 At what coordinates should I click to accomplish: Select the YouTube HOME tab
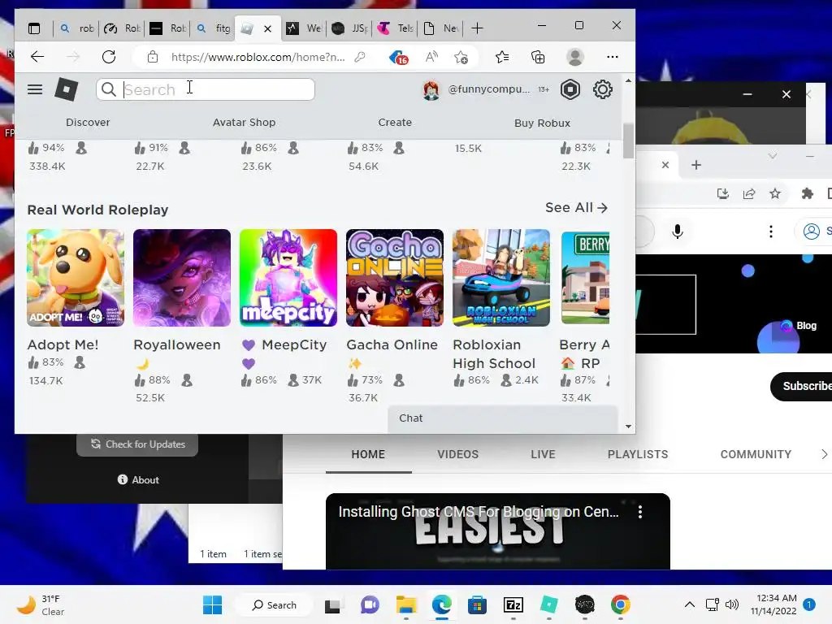pyautogui.click(x=368, y=454)
